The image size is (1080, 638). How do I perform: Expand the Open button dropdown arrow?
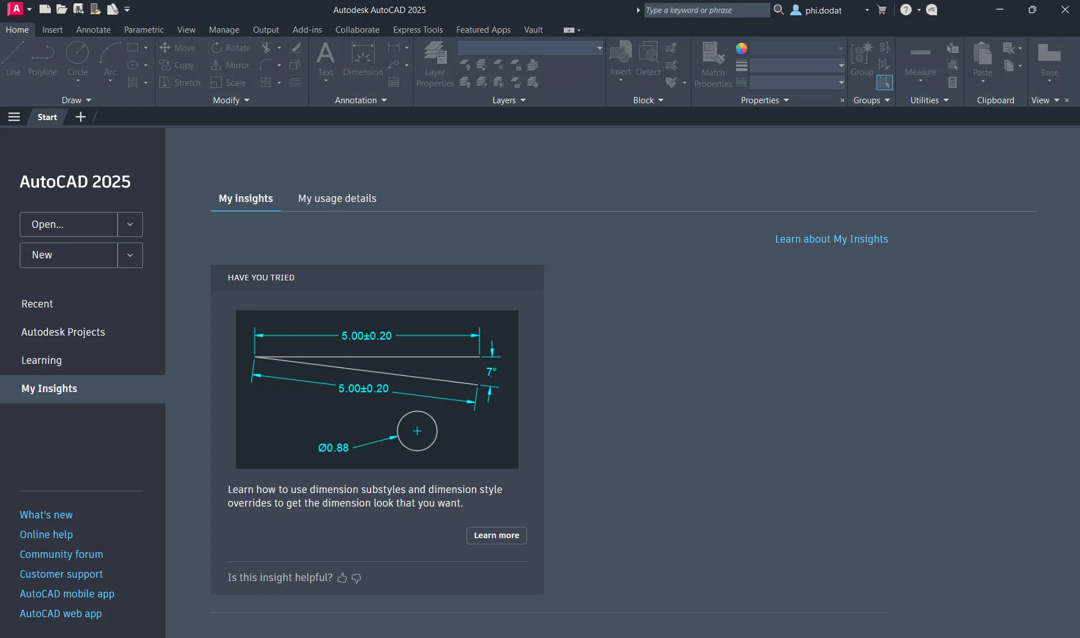pyautogui.click(x=129, y=225)
